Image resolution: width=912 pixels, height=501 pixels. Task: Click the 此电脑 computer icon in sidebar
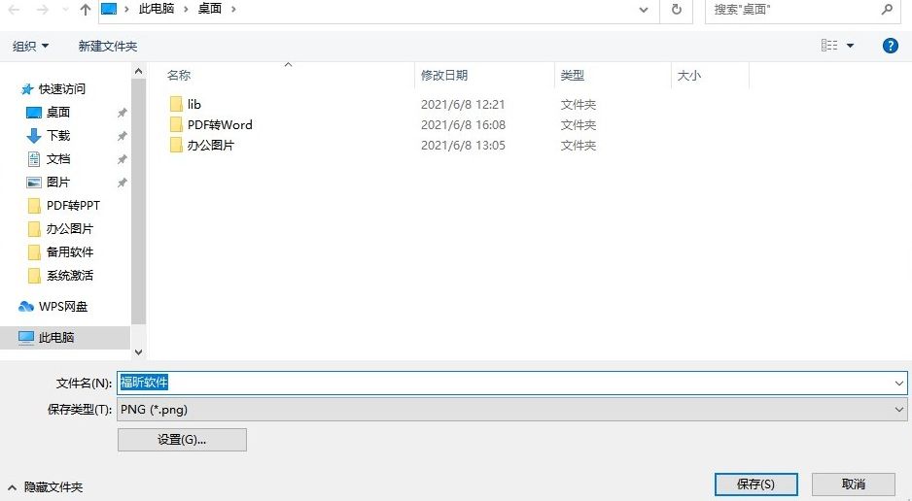coord(26,337)
